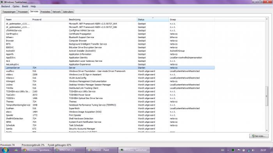The width and height of the screenshot is (273, 153).
Task: Switch to Prestaties tab
Action: pyautogui.click(x=46, y=12)
